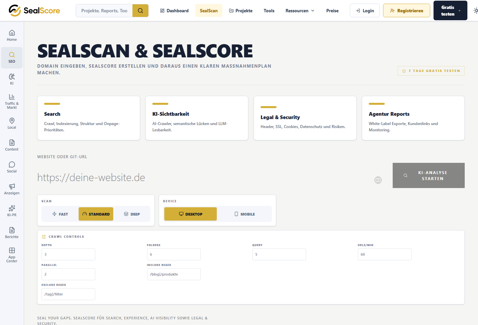Expand the Ressourcen dropdown menu
This screenshot has height=325, width=478.
300,11
